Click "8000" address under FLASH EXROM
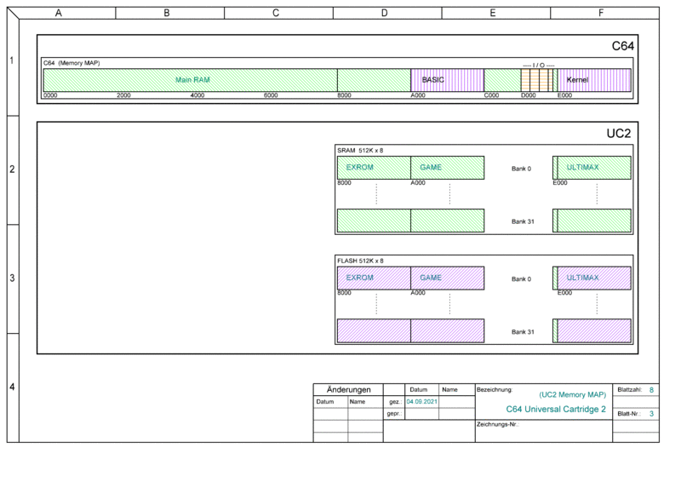The width and height of the screenshot is (681, 482). (x=345, y=293)
